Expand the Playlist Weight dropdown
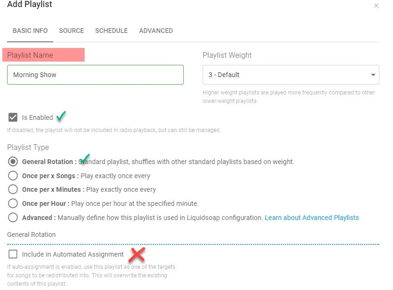 point(291,75)
